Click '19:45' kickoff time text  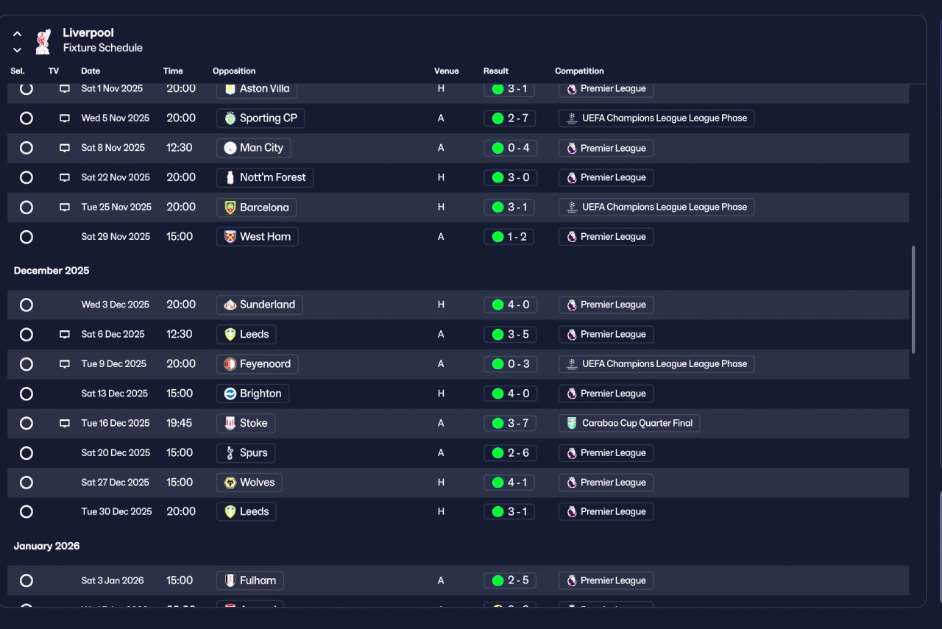pyautogui.click(x=179, y=423)
